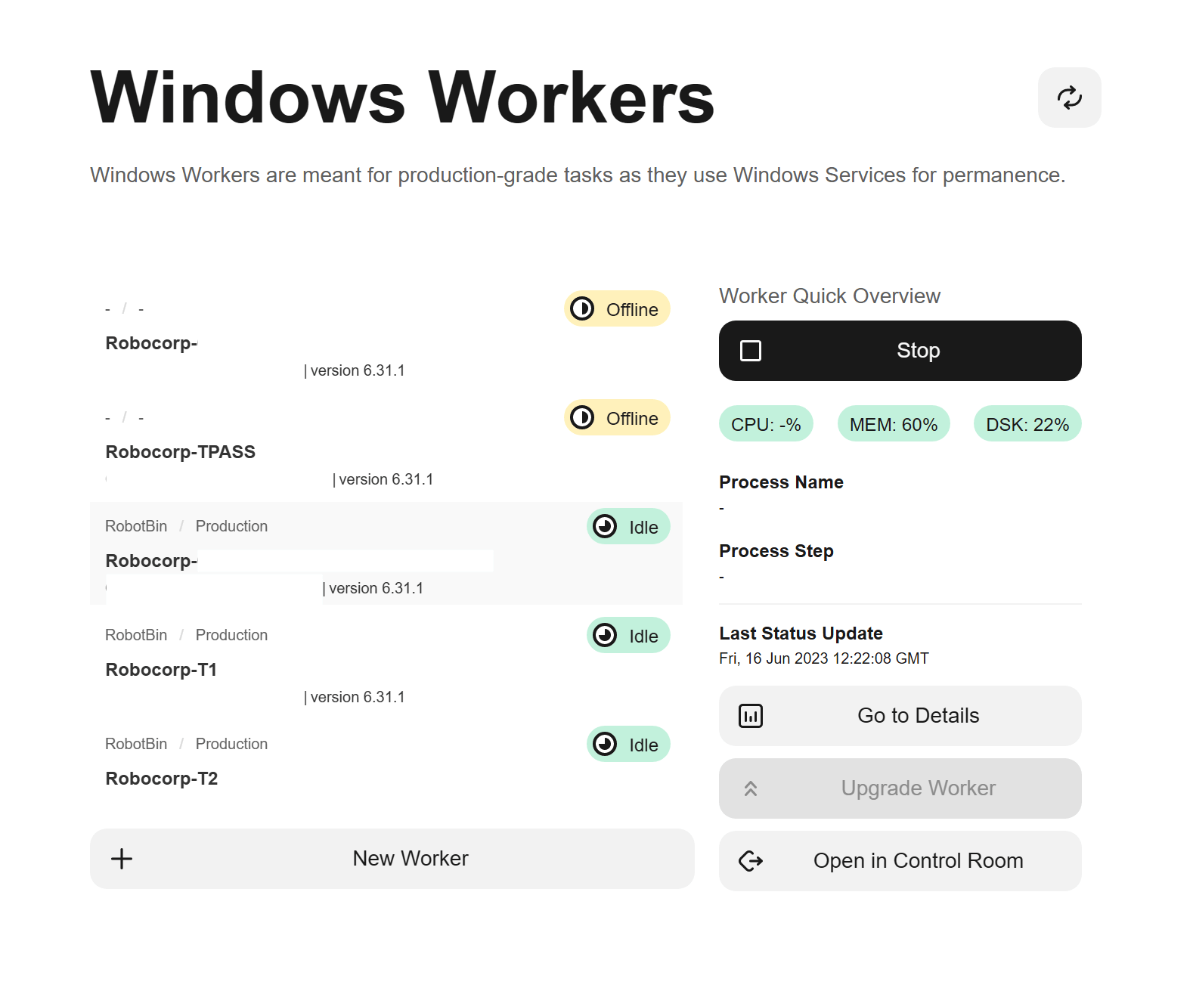Click the CPU: -% chip
Image resolution: width=1193 pixels, height=985 pixels.
pyautogui.click(x=766, y=424)
